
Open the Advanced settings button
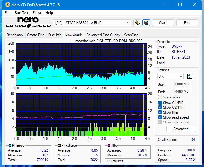pyautogui.click(x=181, y=129)
